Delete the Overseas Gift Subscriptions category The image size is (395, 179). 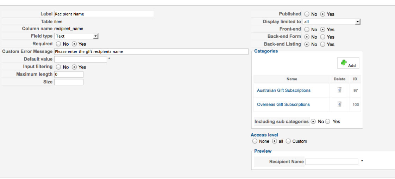339,104
